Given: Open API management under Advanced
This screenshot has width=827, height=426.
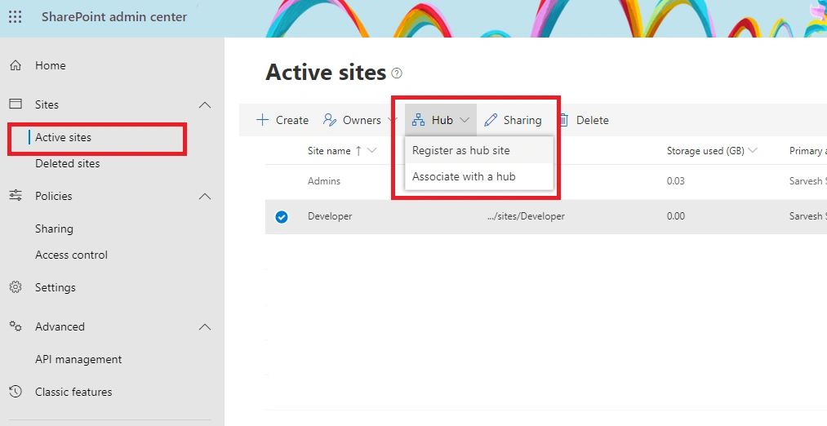Looking at the screenshot, I should click(78, 359).
